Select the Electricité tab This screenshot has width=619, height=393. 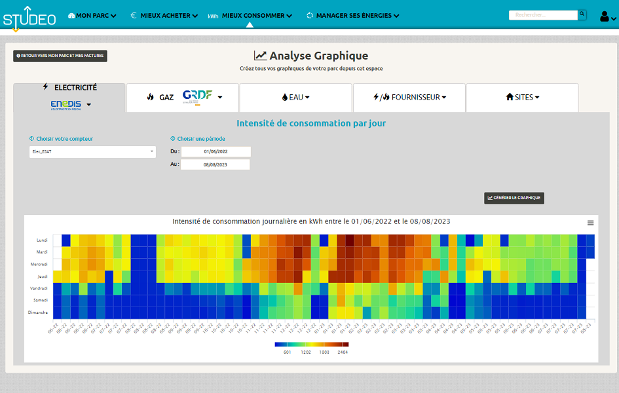point(69,98)
